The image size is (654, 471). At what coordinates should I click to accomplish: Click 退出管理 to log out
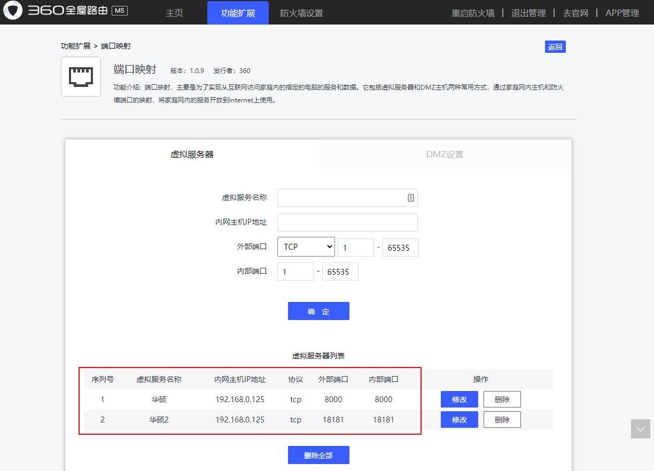(x=528, y=13)
